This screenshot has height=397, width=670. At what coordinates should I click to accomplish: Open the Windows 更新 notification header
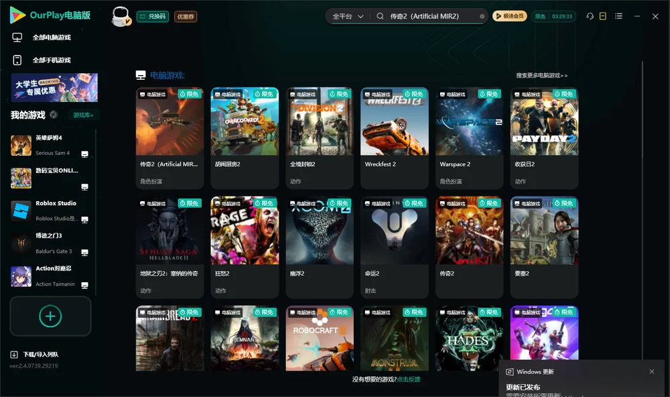coord(530,372)
